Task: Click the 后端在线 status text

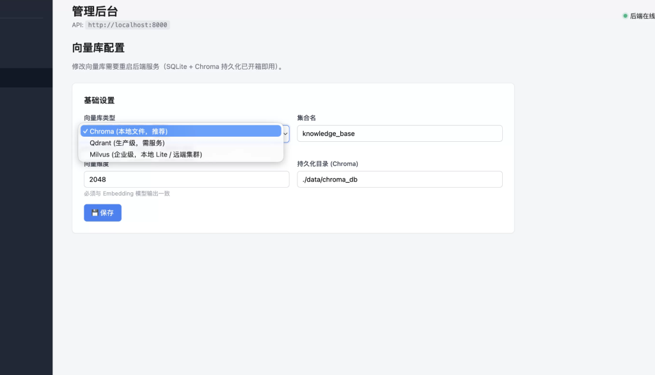Action: tap(642, 16)
